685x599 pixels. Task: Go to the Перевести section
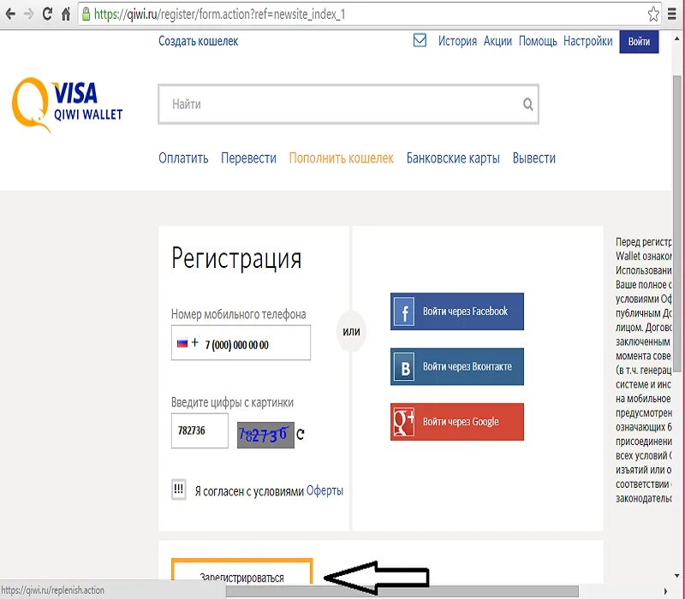point(248,158)
